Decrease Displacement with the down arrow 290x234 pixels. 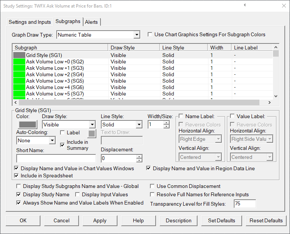139,160
